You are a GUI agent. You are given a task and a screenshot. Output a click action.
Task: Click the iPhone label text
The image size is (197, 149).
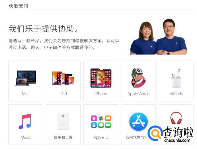[x=101, y=94]
